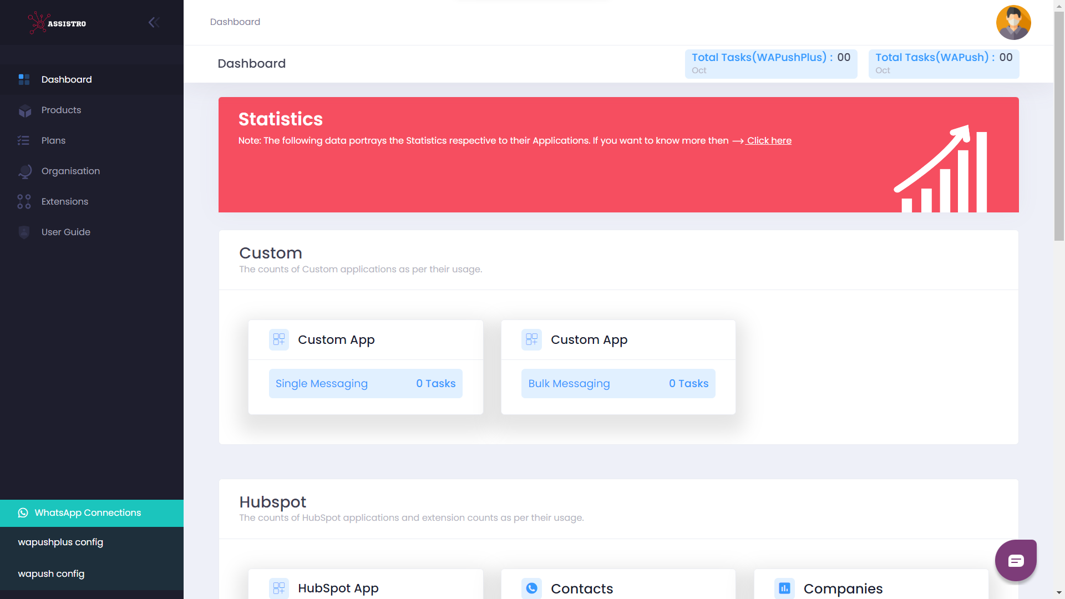Open the chat support widget
1065x599 pixels.
click(x=1016, y=560)
